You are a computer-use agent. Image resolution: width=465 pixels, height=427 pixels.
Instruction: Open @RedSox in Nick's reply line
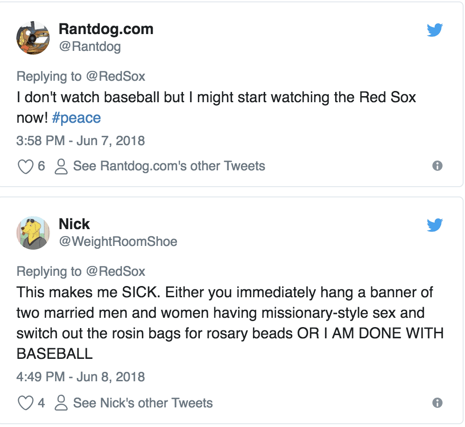click(115, 271)
